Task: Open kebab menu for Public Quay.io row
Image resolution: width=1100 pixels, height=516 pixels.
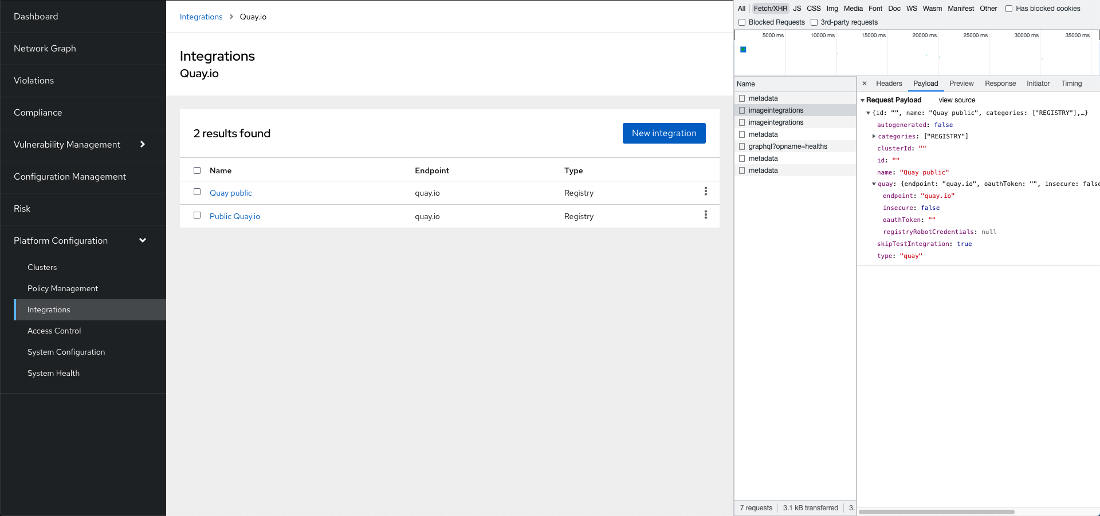Action: (705, 215)
